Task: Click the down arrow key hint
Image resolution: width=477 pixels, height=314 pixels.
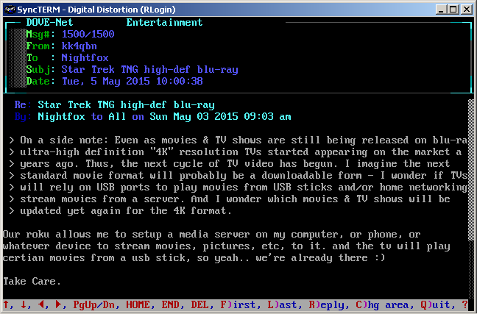Action: tap(24, 304)
